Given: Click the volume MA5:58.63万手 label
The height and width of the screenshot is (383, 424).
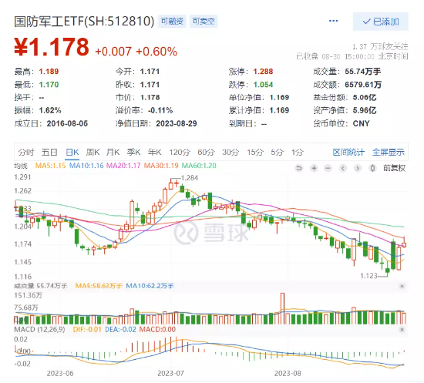Looking at the screenshot, I should pos(99,286).
